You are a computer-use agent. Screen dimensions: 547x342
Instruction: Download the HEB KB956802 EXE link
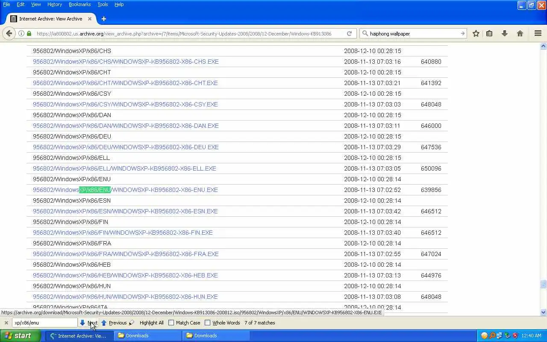(125, 275)
